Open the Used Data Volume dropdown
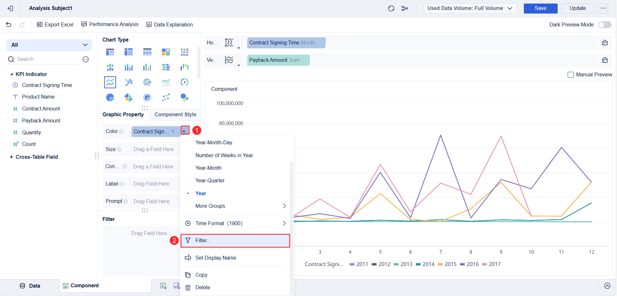Viewport: 617px width, 296px height. point(470,8)
